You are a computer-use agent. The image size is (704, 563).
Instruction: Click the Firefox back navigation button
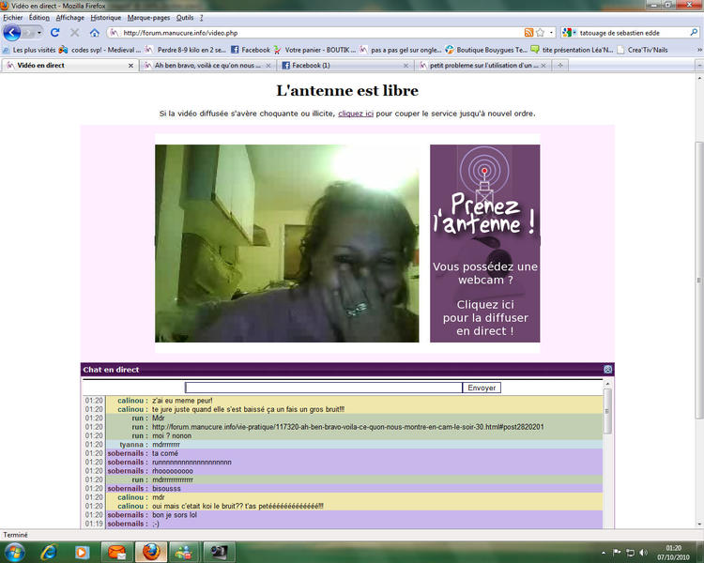12,32
